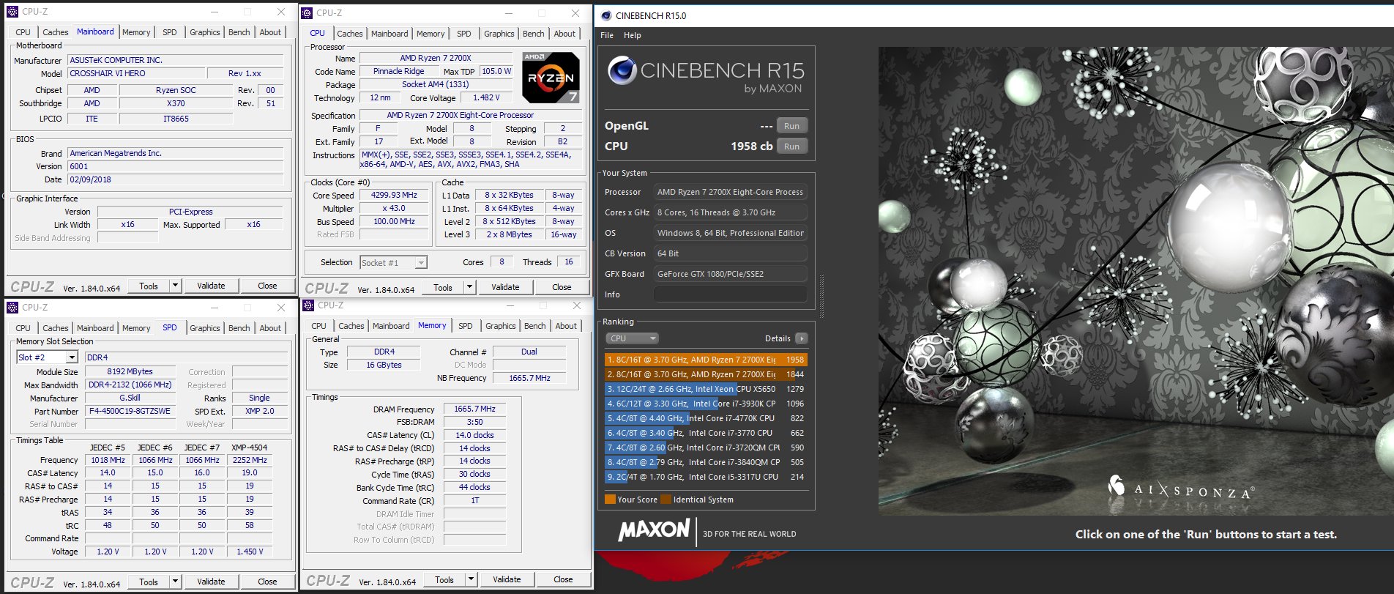
Task: Click Validate in the Memory window
Action: click(507, 579)
